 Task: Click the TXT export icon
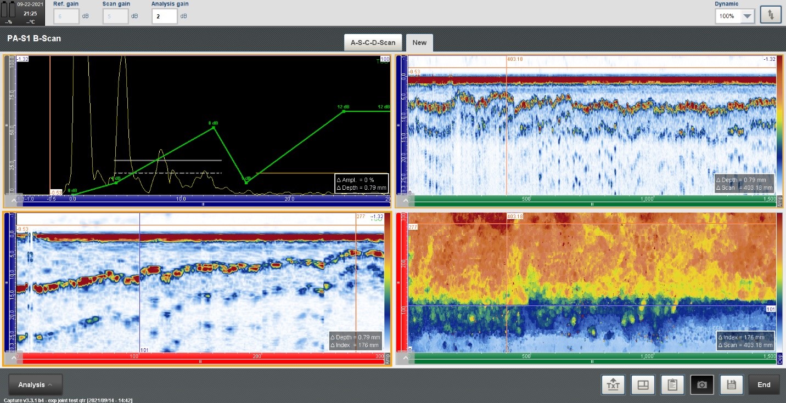pos(613,385)
